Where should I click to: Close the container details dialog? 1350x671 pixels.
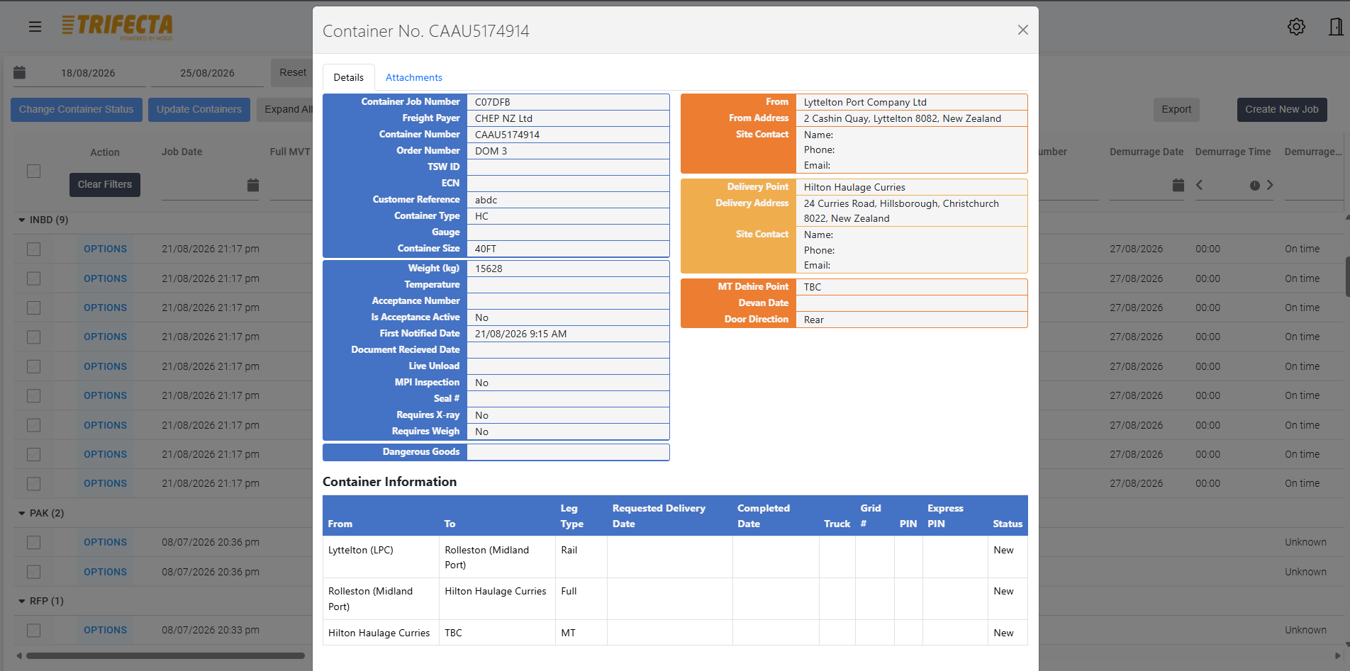(x=1022, y=30)
